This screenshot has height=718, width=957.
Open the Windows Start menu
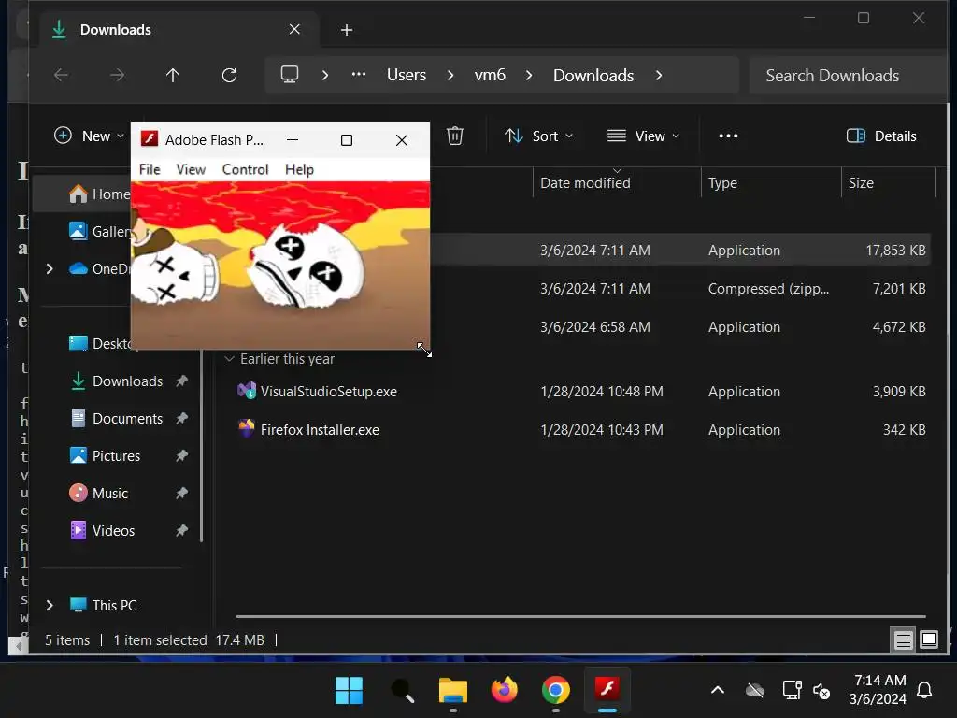click(x=349, y=691)
